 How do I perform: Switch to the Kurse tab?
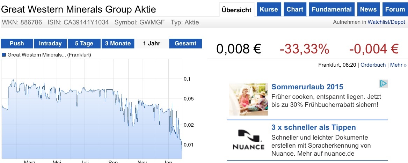269,9
